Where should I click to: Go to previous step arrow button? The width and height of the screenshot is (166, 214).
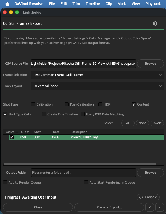150,207
